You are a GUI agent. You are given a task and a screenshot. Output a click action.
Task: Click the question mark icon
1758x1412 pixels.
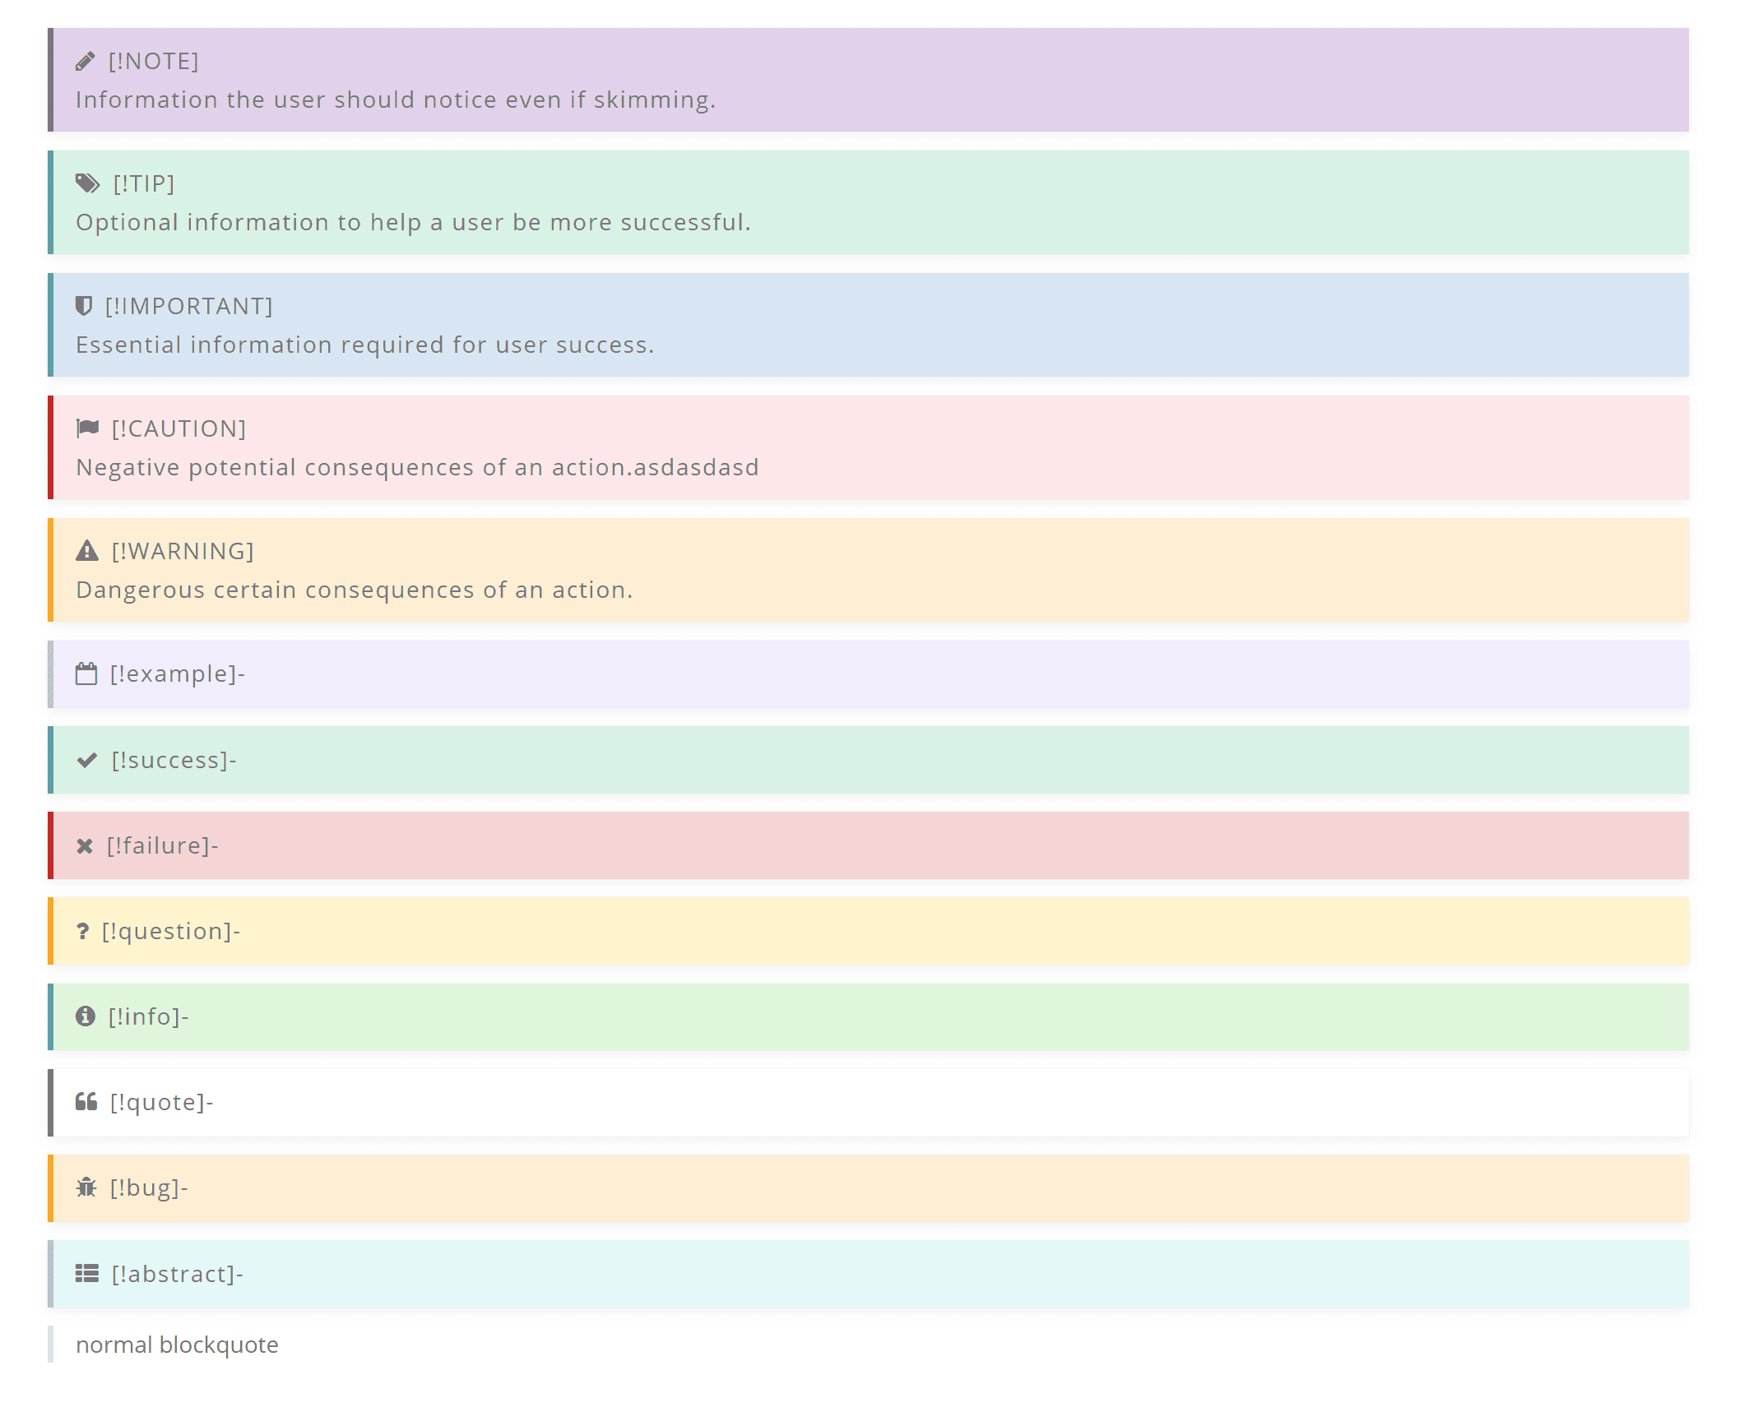tap(82, 932)
